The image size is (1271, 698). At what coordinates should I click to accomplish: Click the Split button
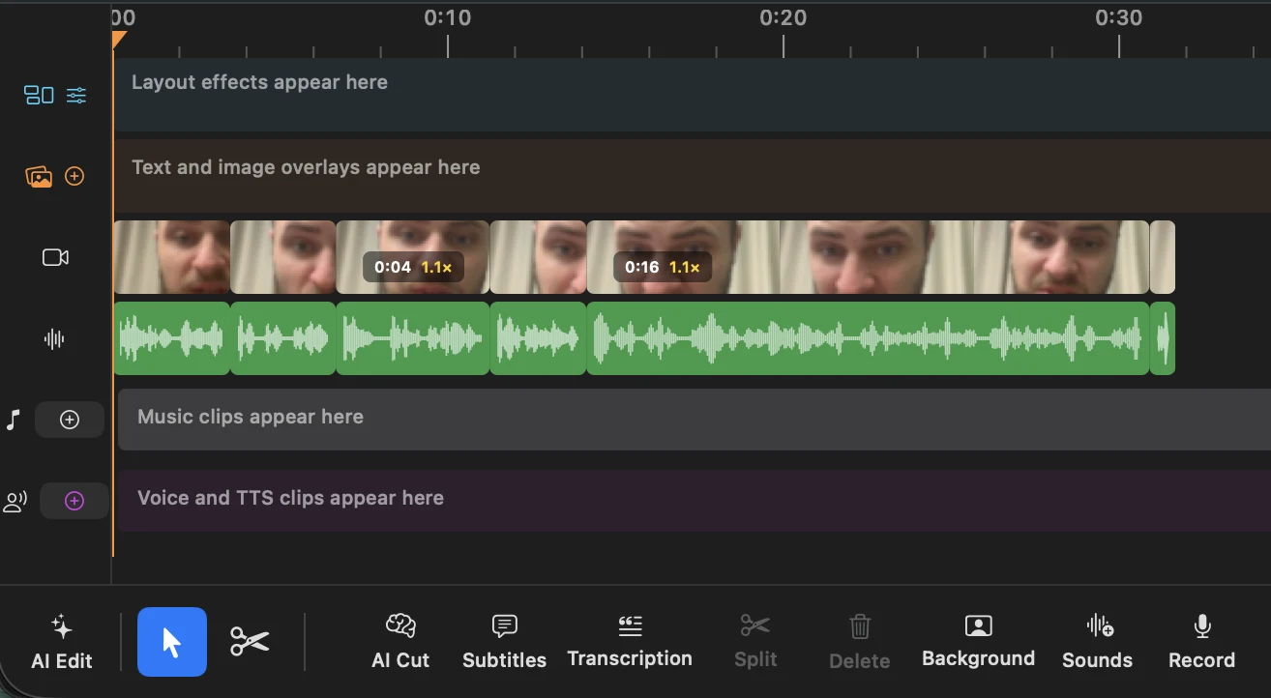[x=755, y=642]
